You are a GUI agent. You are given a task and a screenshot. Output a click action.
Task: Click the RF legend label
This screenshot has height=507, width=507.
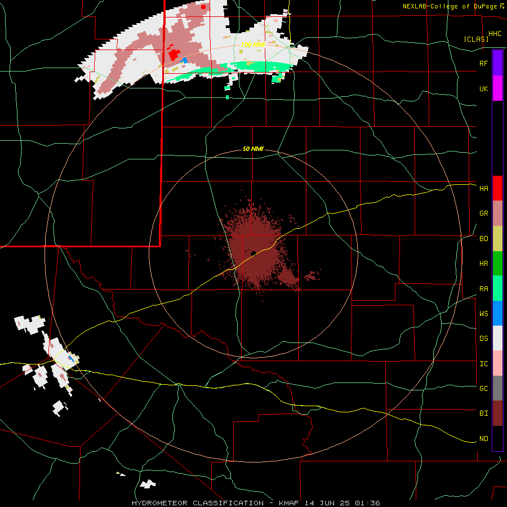pos(483,63)
